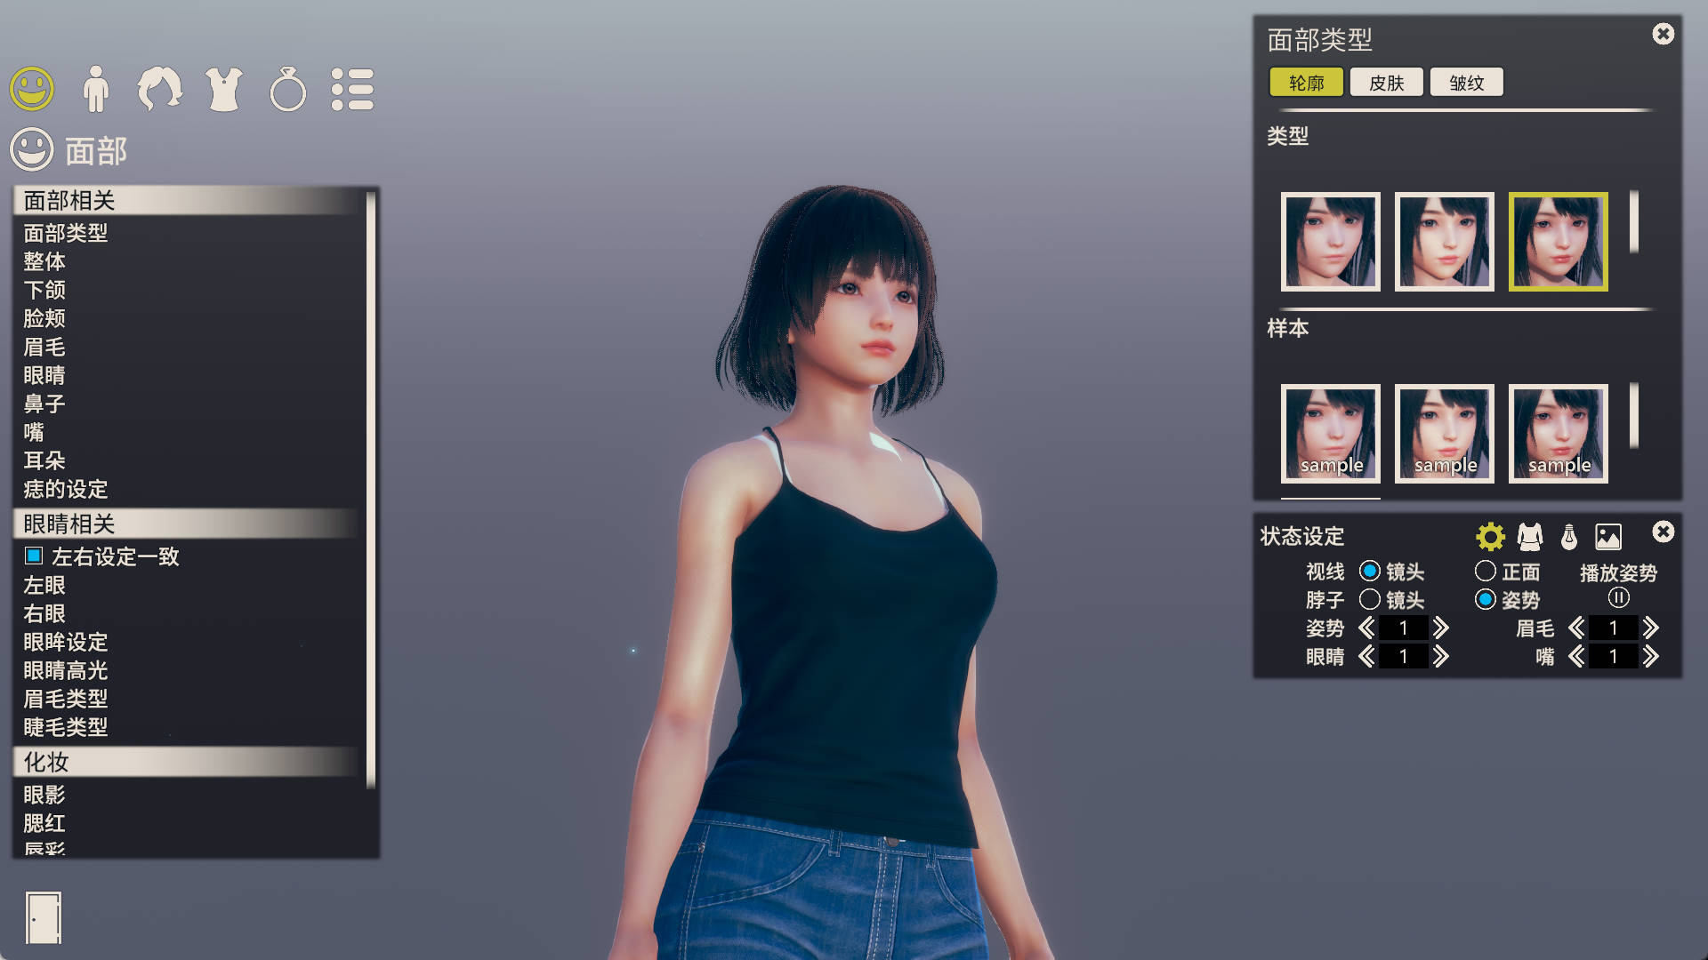Open lighting settings via the lightbulb icon

coord(1567,536)
